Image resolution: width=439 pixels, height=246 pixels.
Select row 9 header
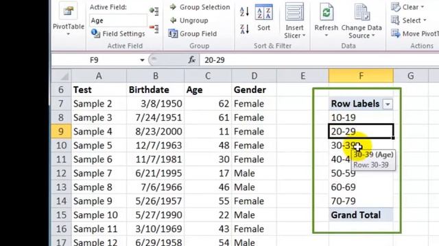tap(61, 131)
